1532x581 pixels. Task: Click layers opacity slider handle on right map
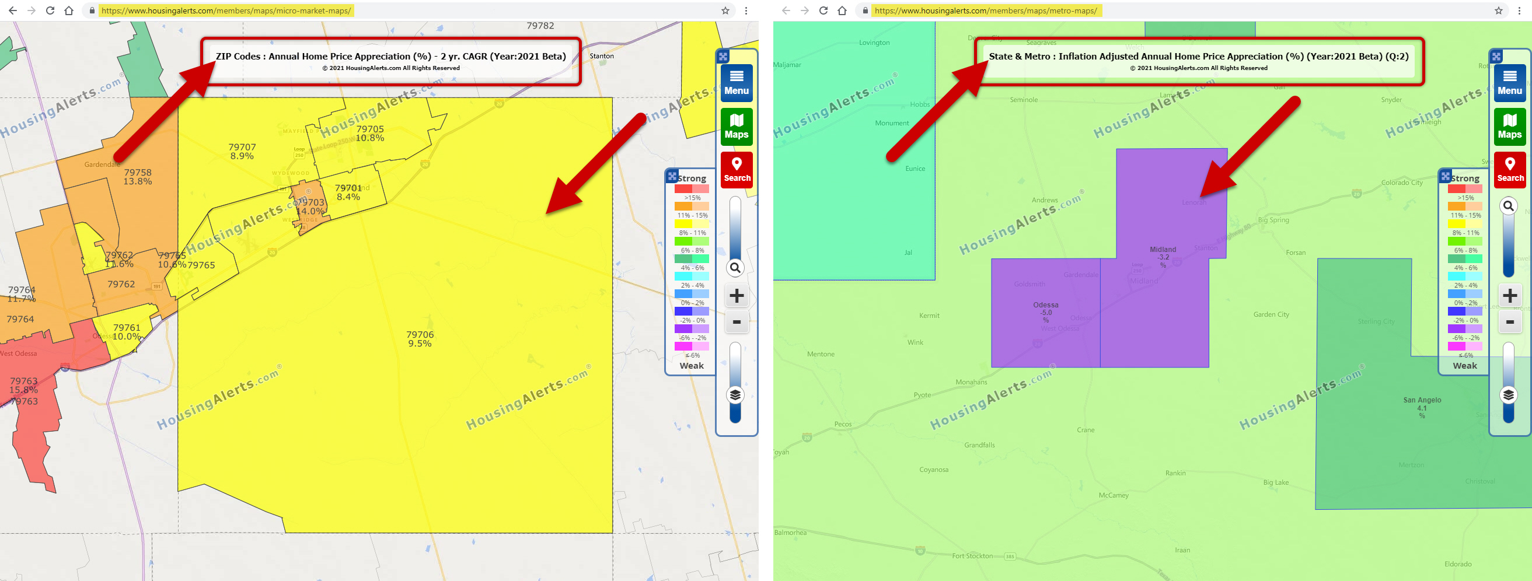coord(1509,395)
